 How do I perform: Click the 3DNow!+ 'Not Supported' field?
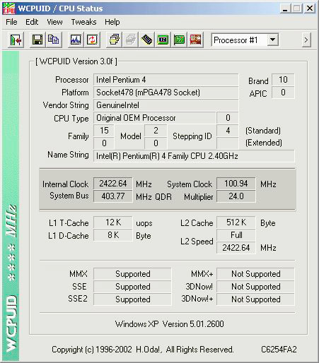(255, 299)
